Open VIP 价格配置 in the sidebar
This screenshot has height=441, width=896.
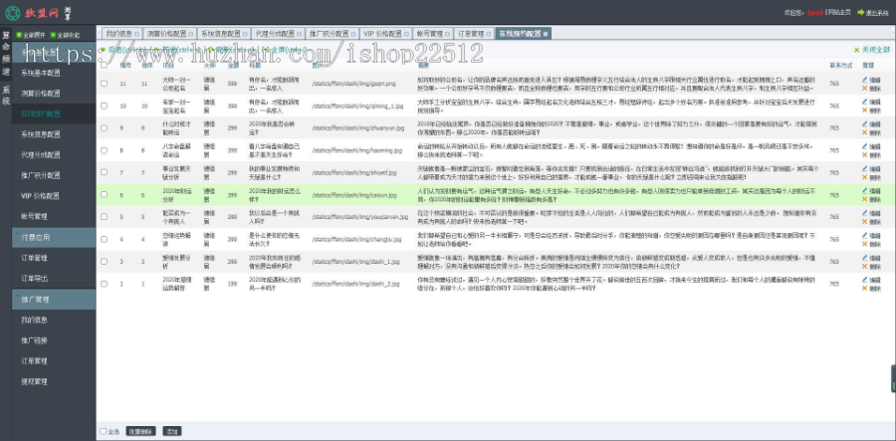point(40,196)
